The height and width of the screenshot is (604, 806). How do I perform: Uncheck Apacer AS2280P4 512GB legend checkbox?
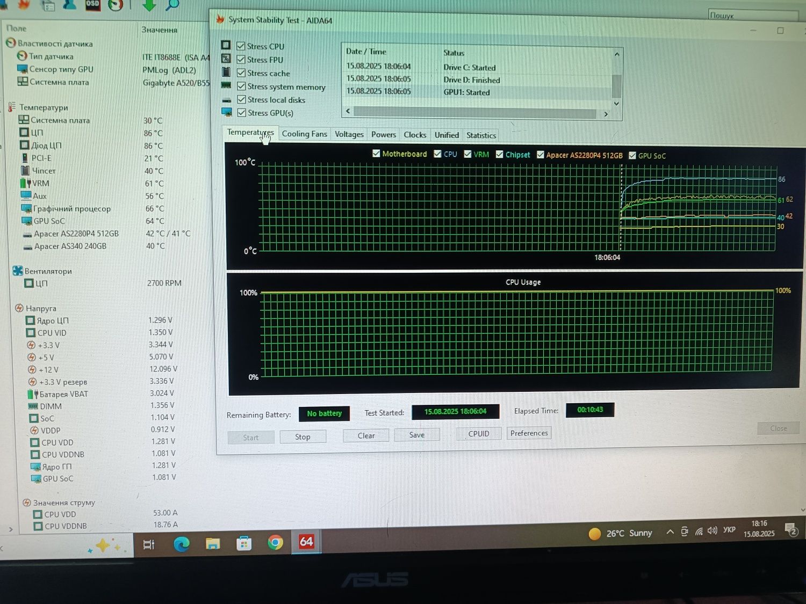pos(540,155)
